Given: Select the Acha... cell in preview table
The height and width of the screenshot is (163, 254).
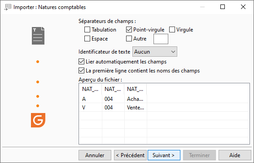Looking at the screenshot, I should point(136,99).
